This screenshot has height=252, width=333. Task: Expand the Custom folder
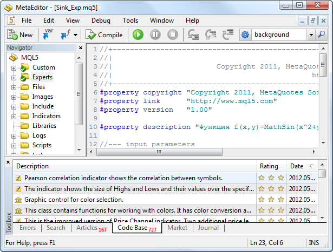pyautogui.click(x=14, y=68)
